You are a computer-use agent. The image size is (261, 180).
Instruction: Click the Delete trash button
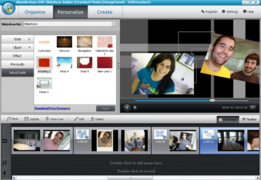(97, 119)
